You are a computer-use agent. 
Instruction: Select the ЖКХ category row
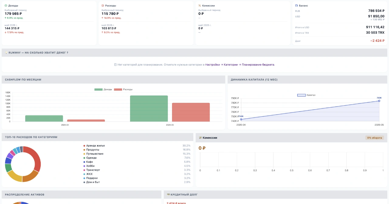pos(137,174)
